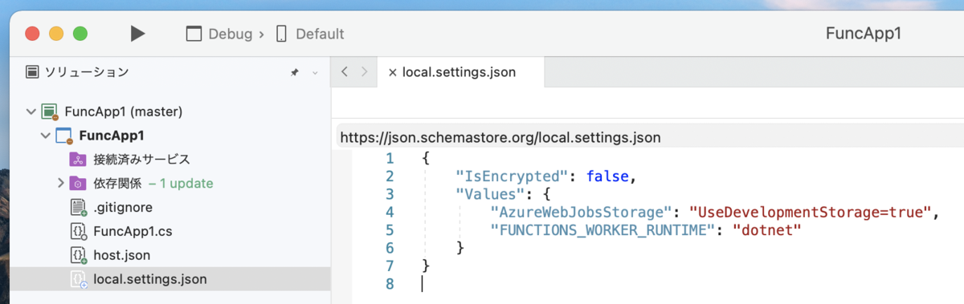
Task: Click the solution panel header icon
Action: 32,72
